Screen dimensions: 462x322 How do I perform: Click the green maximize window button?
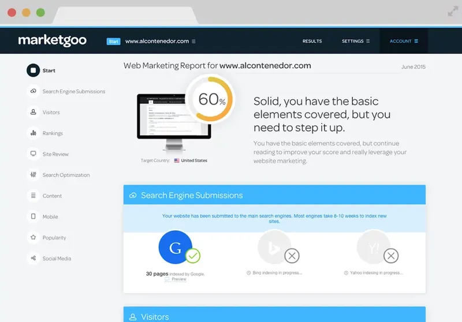tap(40, 13)
